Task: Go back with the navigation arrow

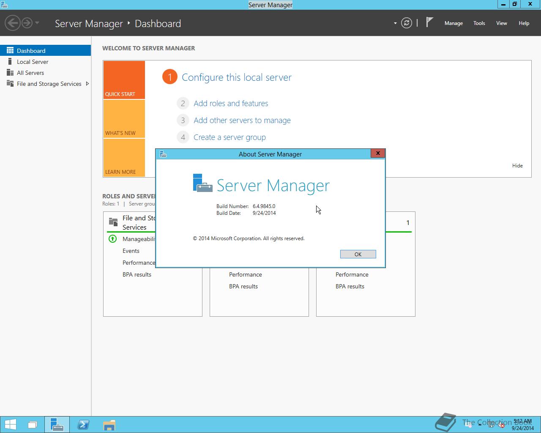Action: tap(13, 23)
